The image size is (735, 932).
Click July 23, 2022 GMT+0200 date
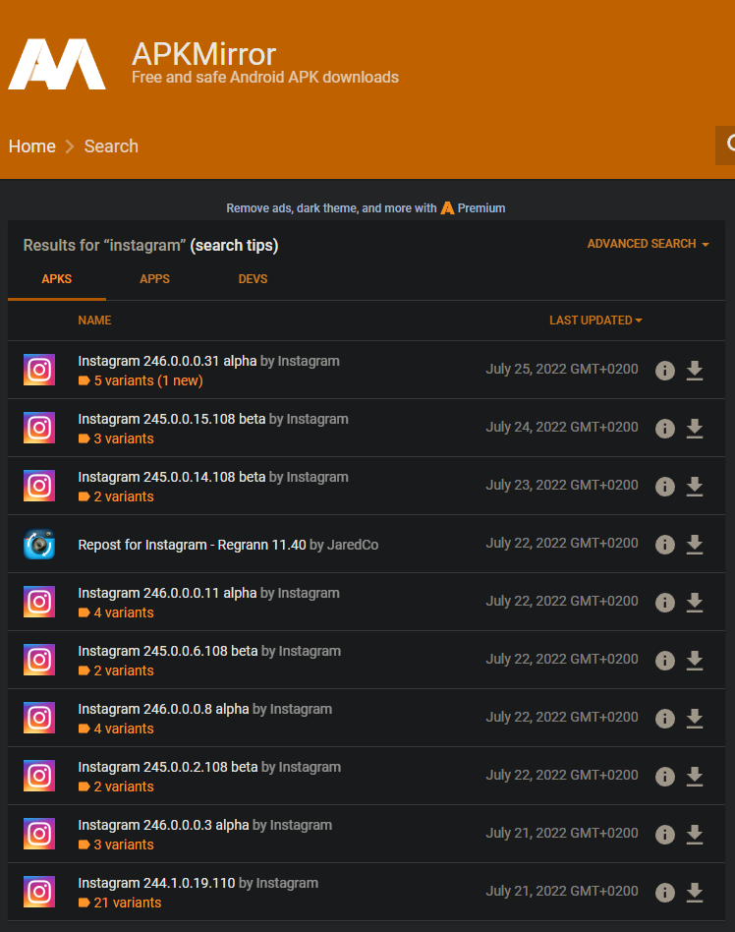pos(562,485)
